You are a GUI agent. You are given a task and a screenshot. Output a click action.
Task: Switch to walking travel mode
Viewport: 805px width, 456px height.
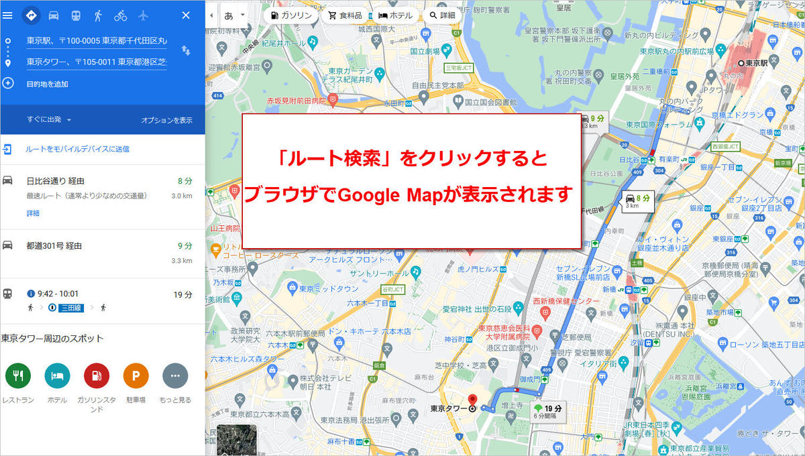(x=99, y=15)
